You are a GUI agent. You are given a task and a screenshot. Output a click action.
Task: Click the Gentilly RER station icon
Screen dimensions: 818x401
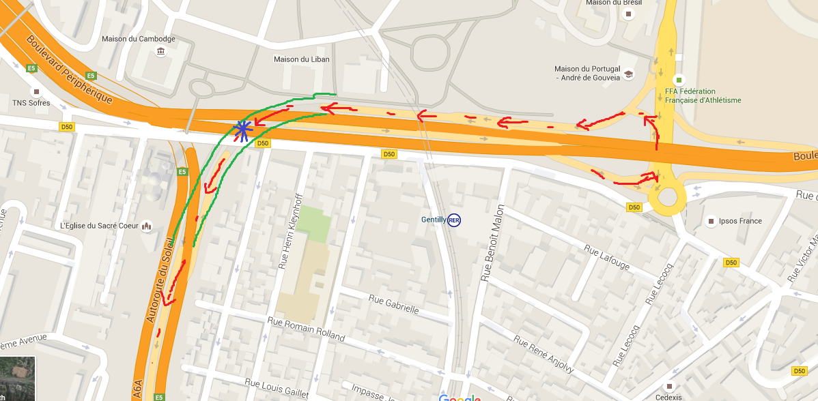click(x=454, y=220)
